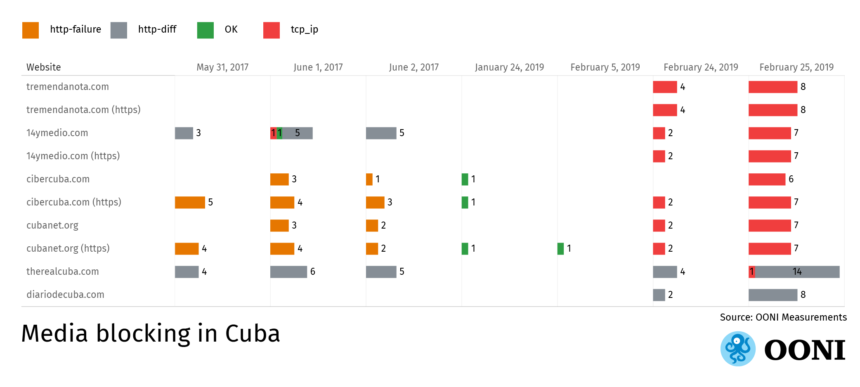Image resolution: width=860 pixels, height=387 pixels.
Task: Click the OONI wordmark text
Action: click(805, 350)
